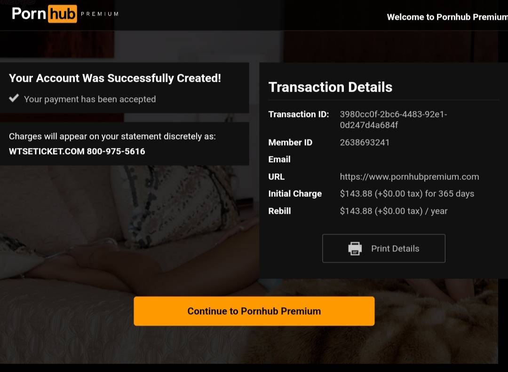Viewport: 508px width, 372px height.
Task: Click Welcome to Pornhub Premium header text
Action: pos(447,17)
